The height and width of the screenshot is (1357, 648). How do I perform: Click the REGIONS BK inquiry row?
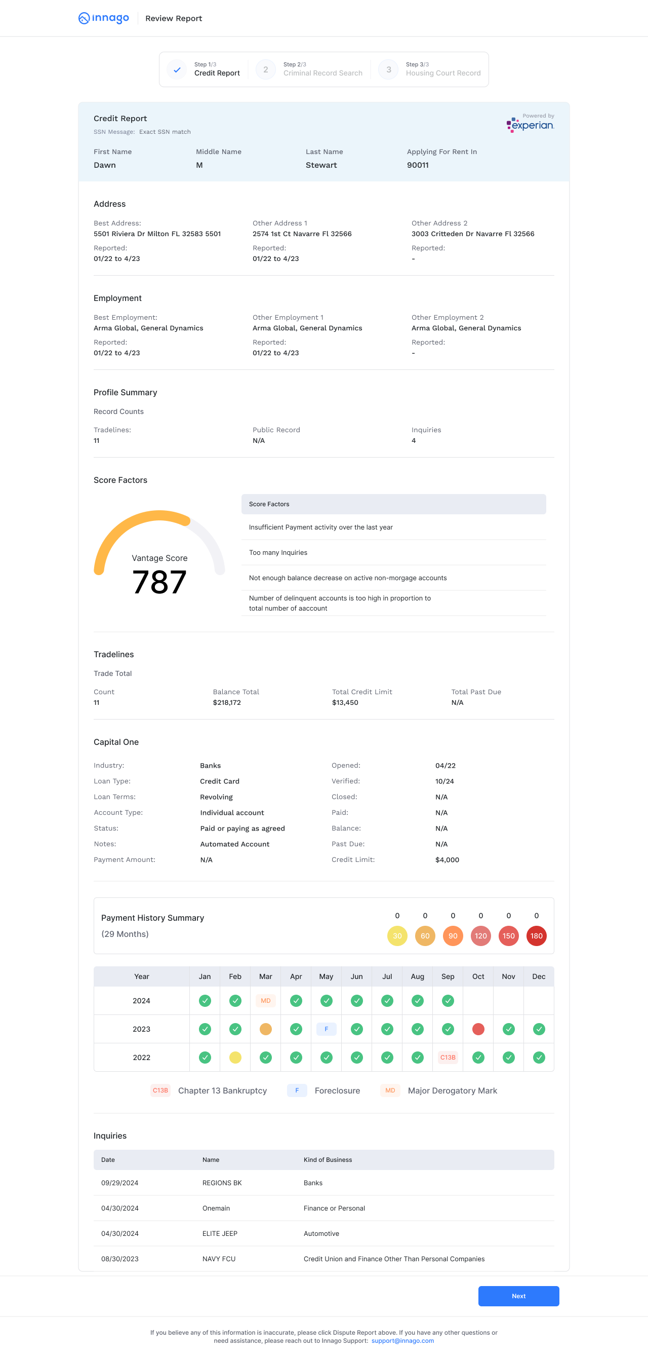[x=323, y=1183]
